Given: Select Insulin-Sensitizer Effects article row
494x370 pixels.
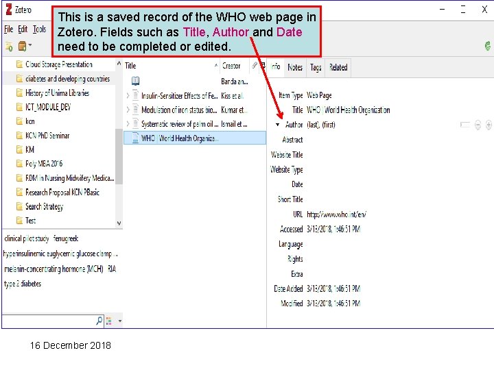Looking at the screenshot, I should [195, 96].
